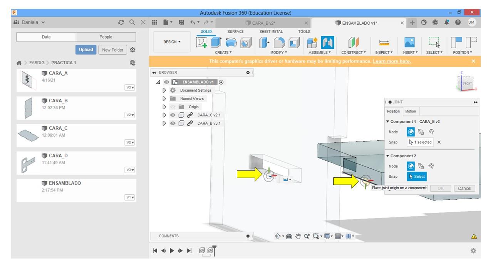Select the Shell tool
This screenshot has height=277, width=493.
click(294, 42)
